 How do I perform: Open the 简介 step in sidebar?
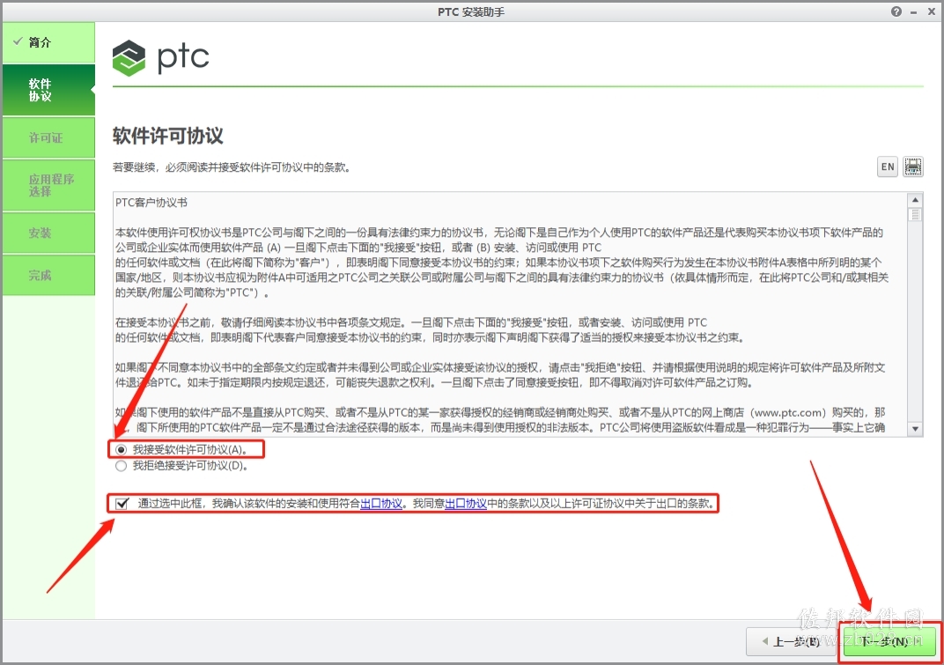48,42
